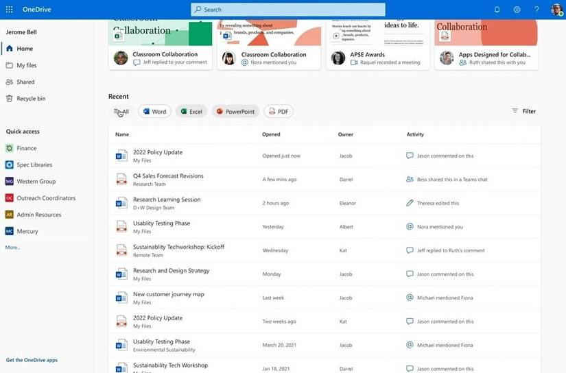Open the notifications bell icon
The image size is (566, 373).
point(497,10)
